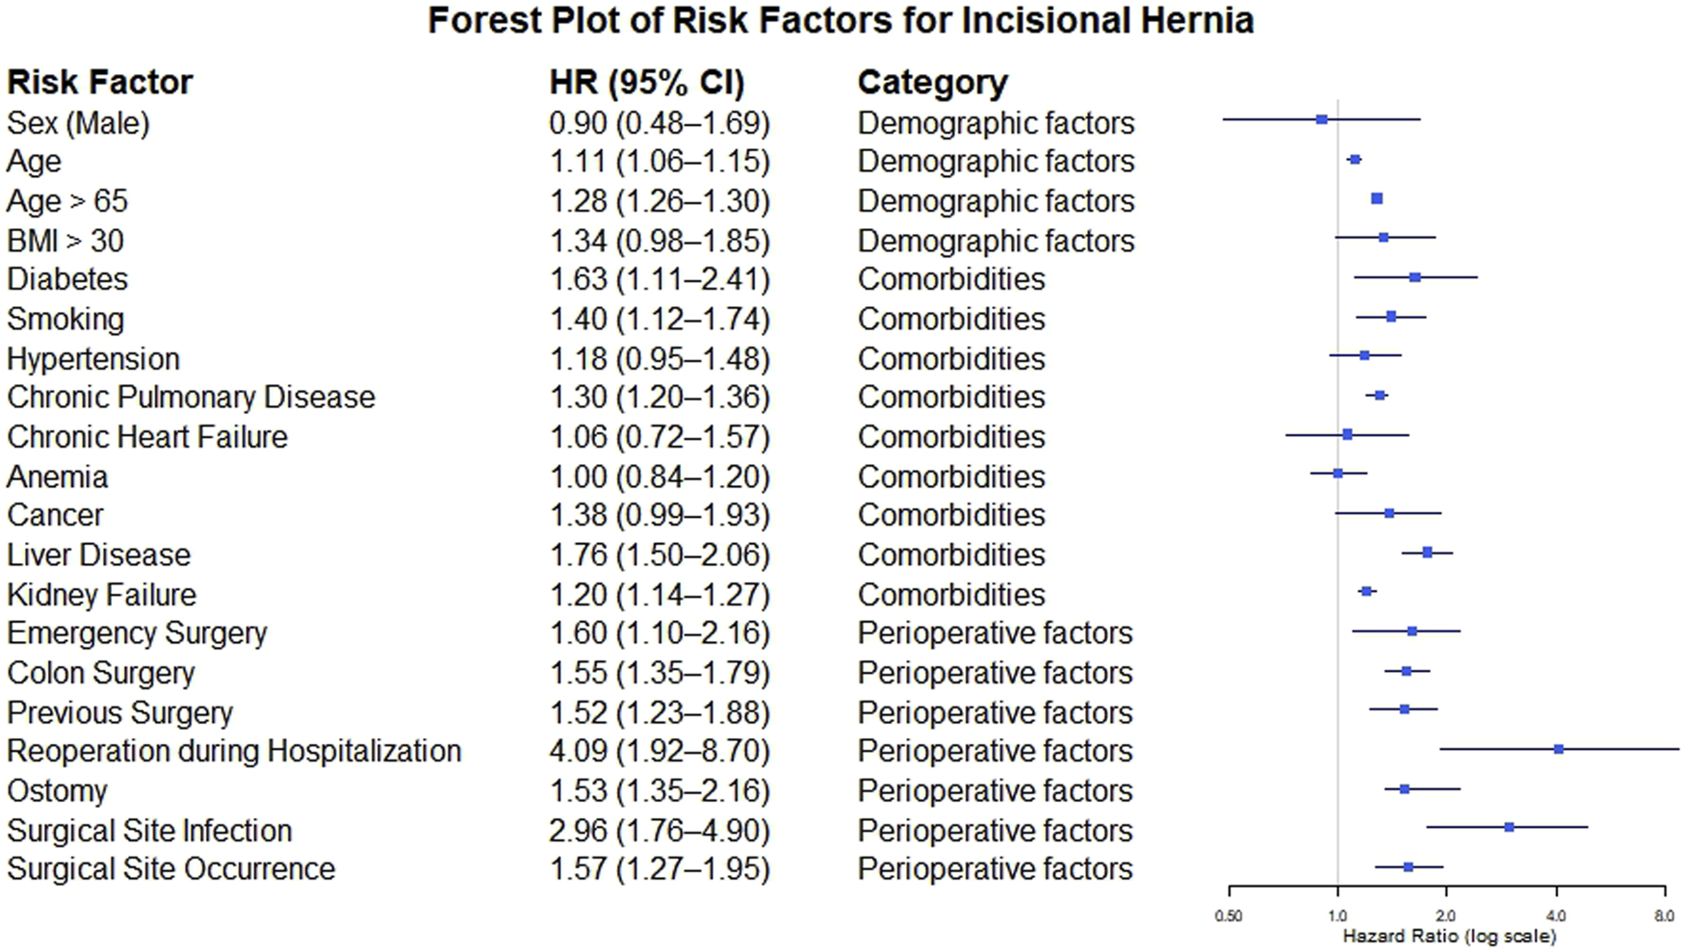Click the Liver Disease data point square
Viewport: 1684px width, 952px height.
pyautogui.click(x=1427, y=553)
